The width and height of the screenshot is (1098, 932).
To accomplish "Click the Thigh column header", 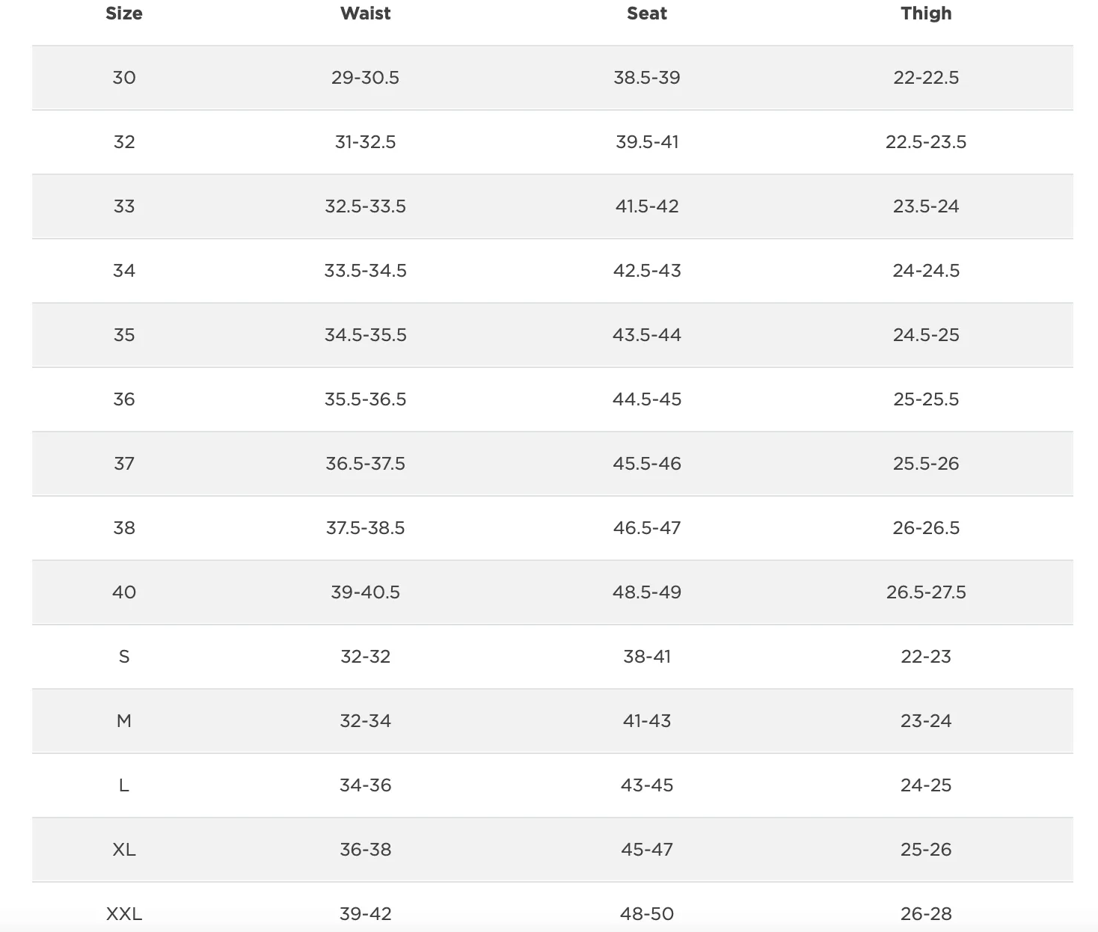I will coord(926,13).
